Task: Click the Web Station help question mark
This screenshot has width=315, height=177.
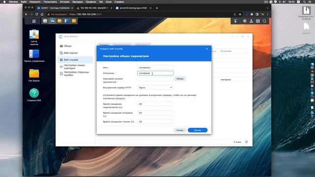Action: pos(232,36)
